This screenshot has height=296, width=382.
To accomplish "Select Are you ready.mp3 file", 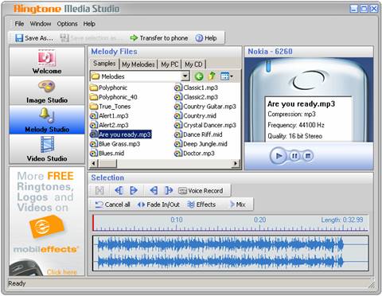I will click(x=121, y=134).
